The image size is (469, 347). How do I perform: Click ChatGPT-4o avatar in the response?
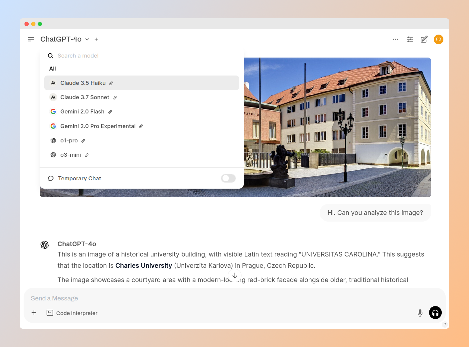pos(45,245)
